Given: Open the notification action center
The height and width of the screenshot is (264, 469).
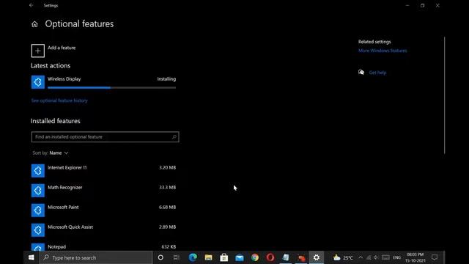Looking at the screenshot, I should (435, 257).
